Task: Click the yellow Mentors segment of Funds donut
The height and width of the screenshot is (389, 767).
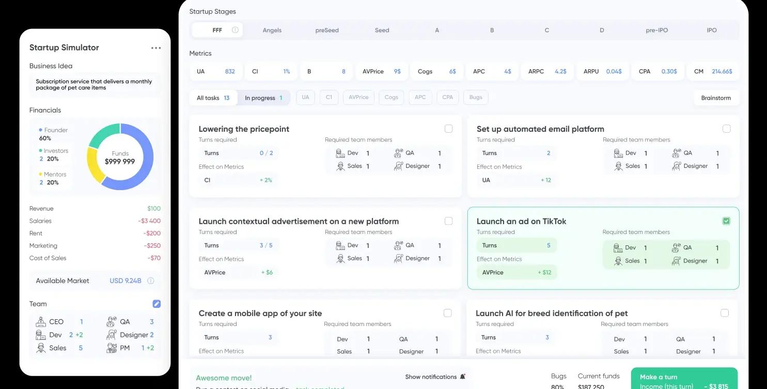Action: pos(95,164)
